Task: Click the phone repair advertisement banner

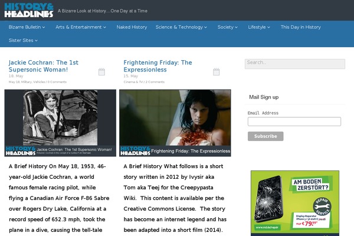Action: click(x=295, y=203)
